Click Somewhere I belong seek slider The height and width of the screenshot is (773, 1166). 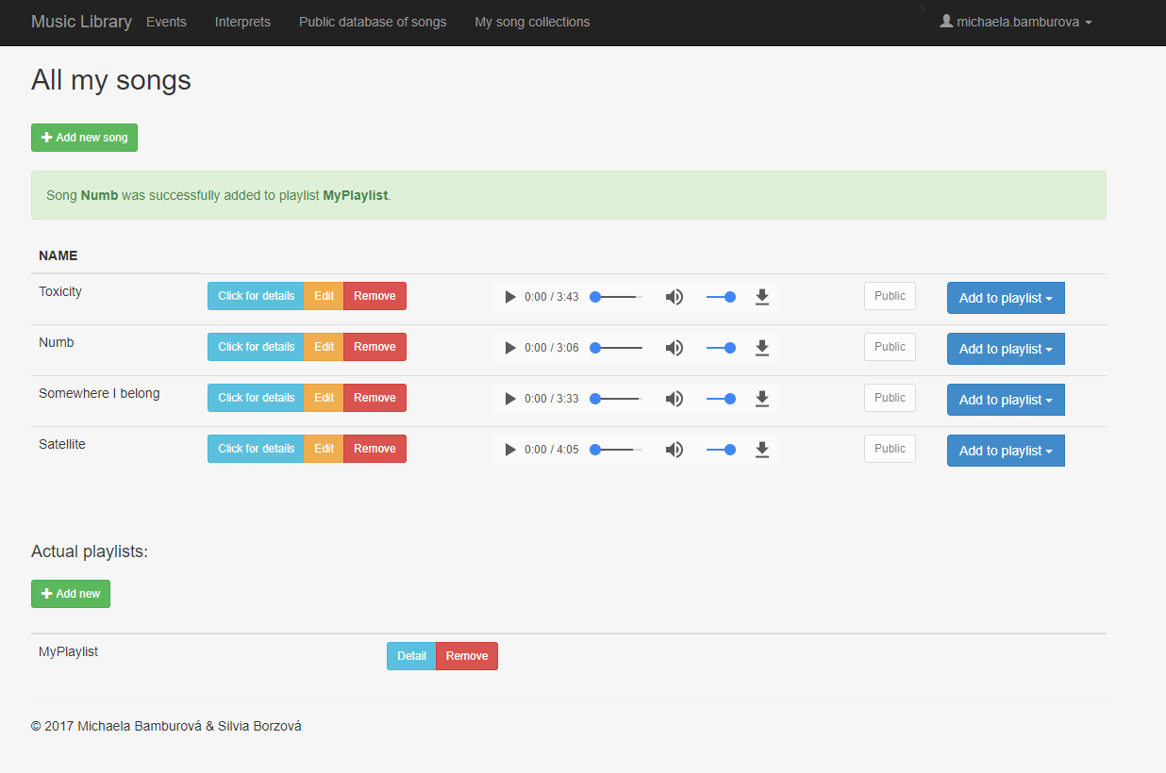[x=617, y=399]
